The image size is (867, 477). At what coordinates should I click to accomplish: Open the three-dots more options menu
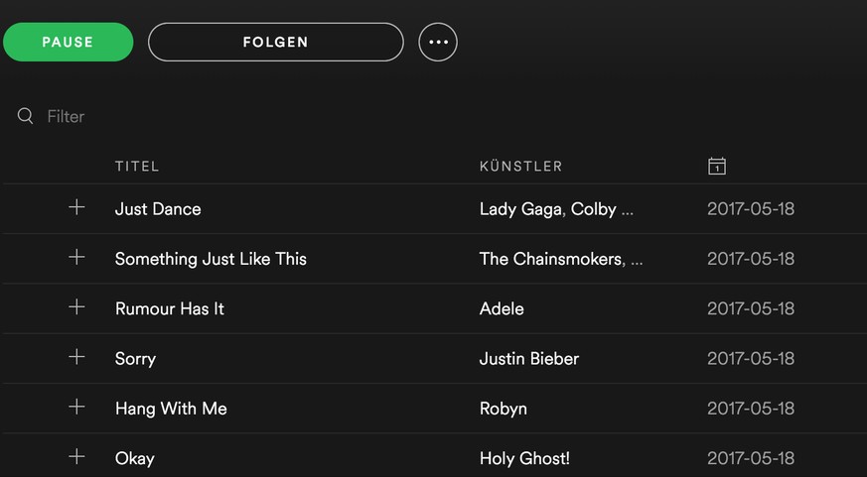[x=438, y=43]
